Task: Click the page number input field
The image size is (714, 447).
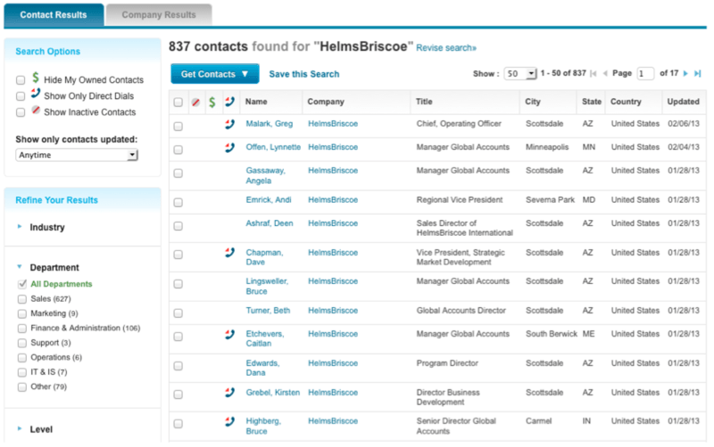Action: [644, 73]
